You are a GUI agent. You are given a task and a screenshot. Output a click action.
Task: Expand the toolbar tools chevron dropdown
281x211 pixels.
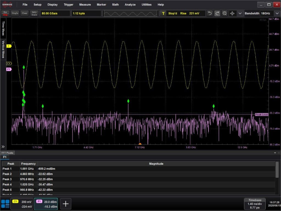[240, 13]
